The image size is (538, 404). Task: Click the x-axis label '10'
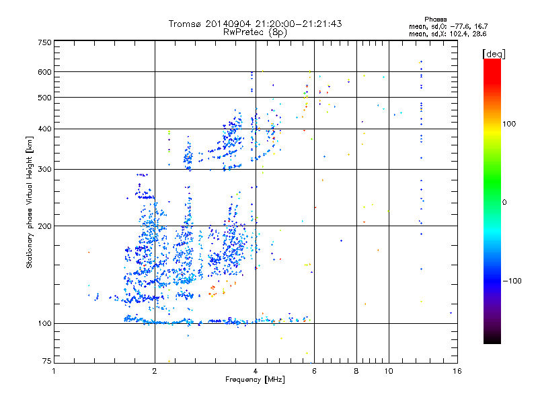point(389,371)
